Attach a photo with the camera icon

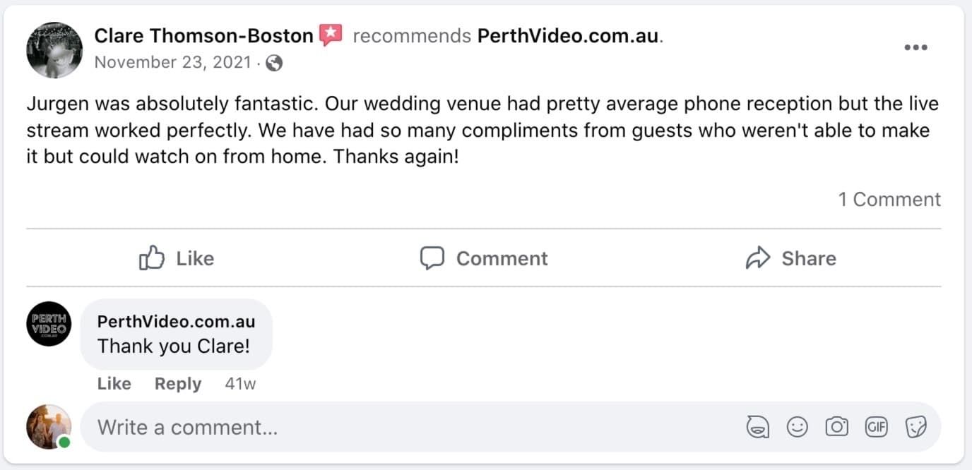837,427
